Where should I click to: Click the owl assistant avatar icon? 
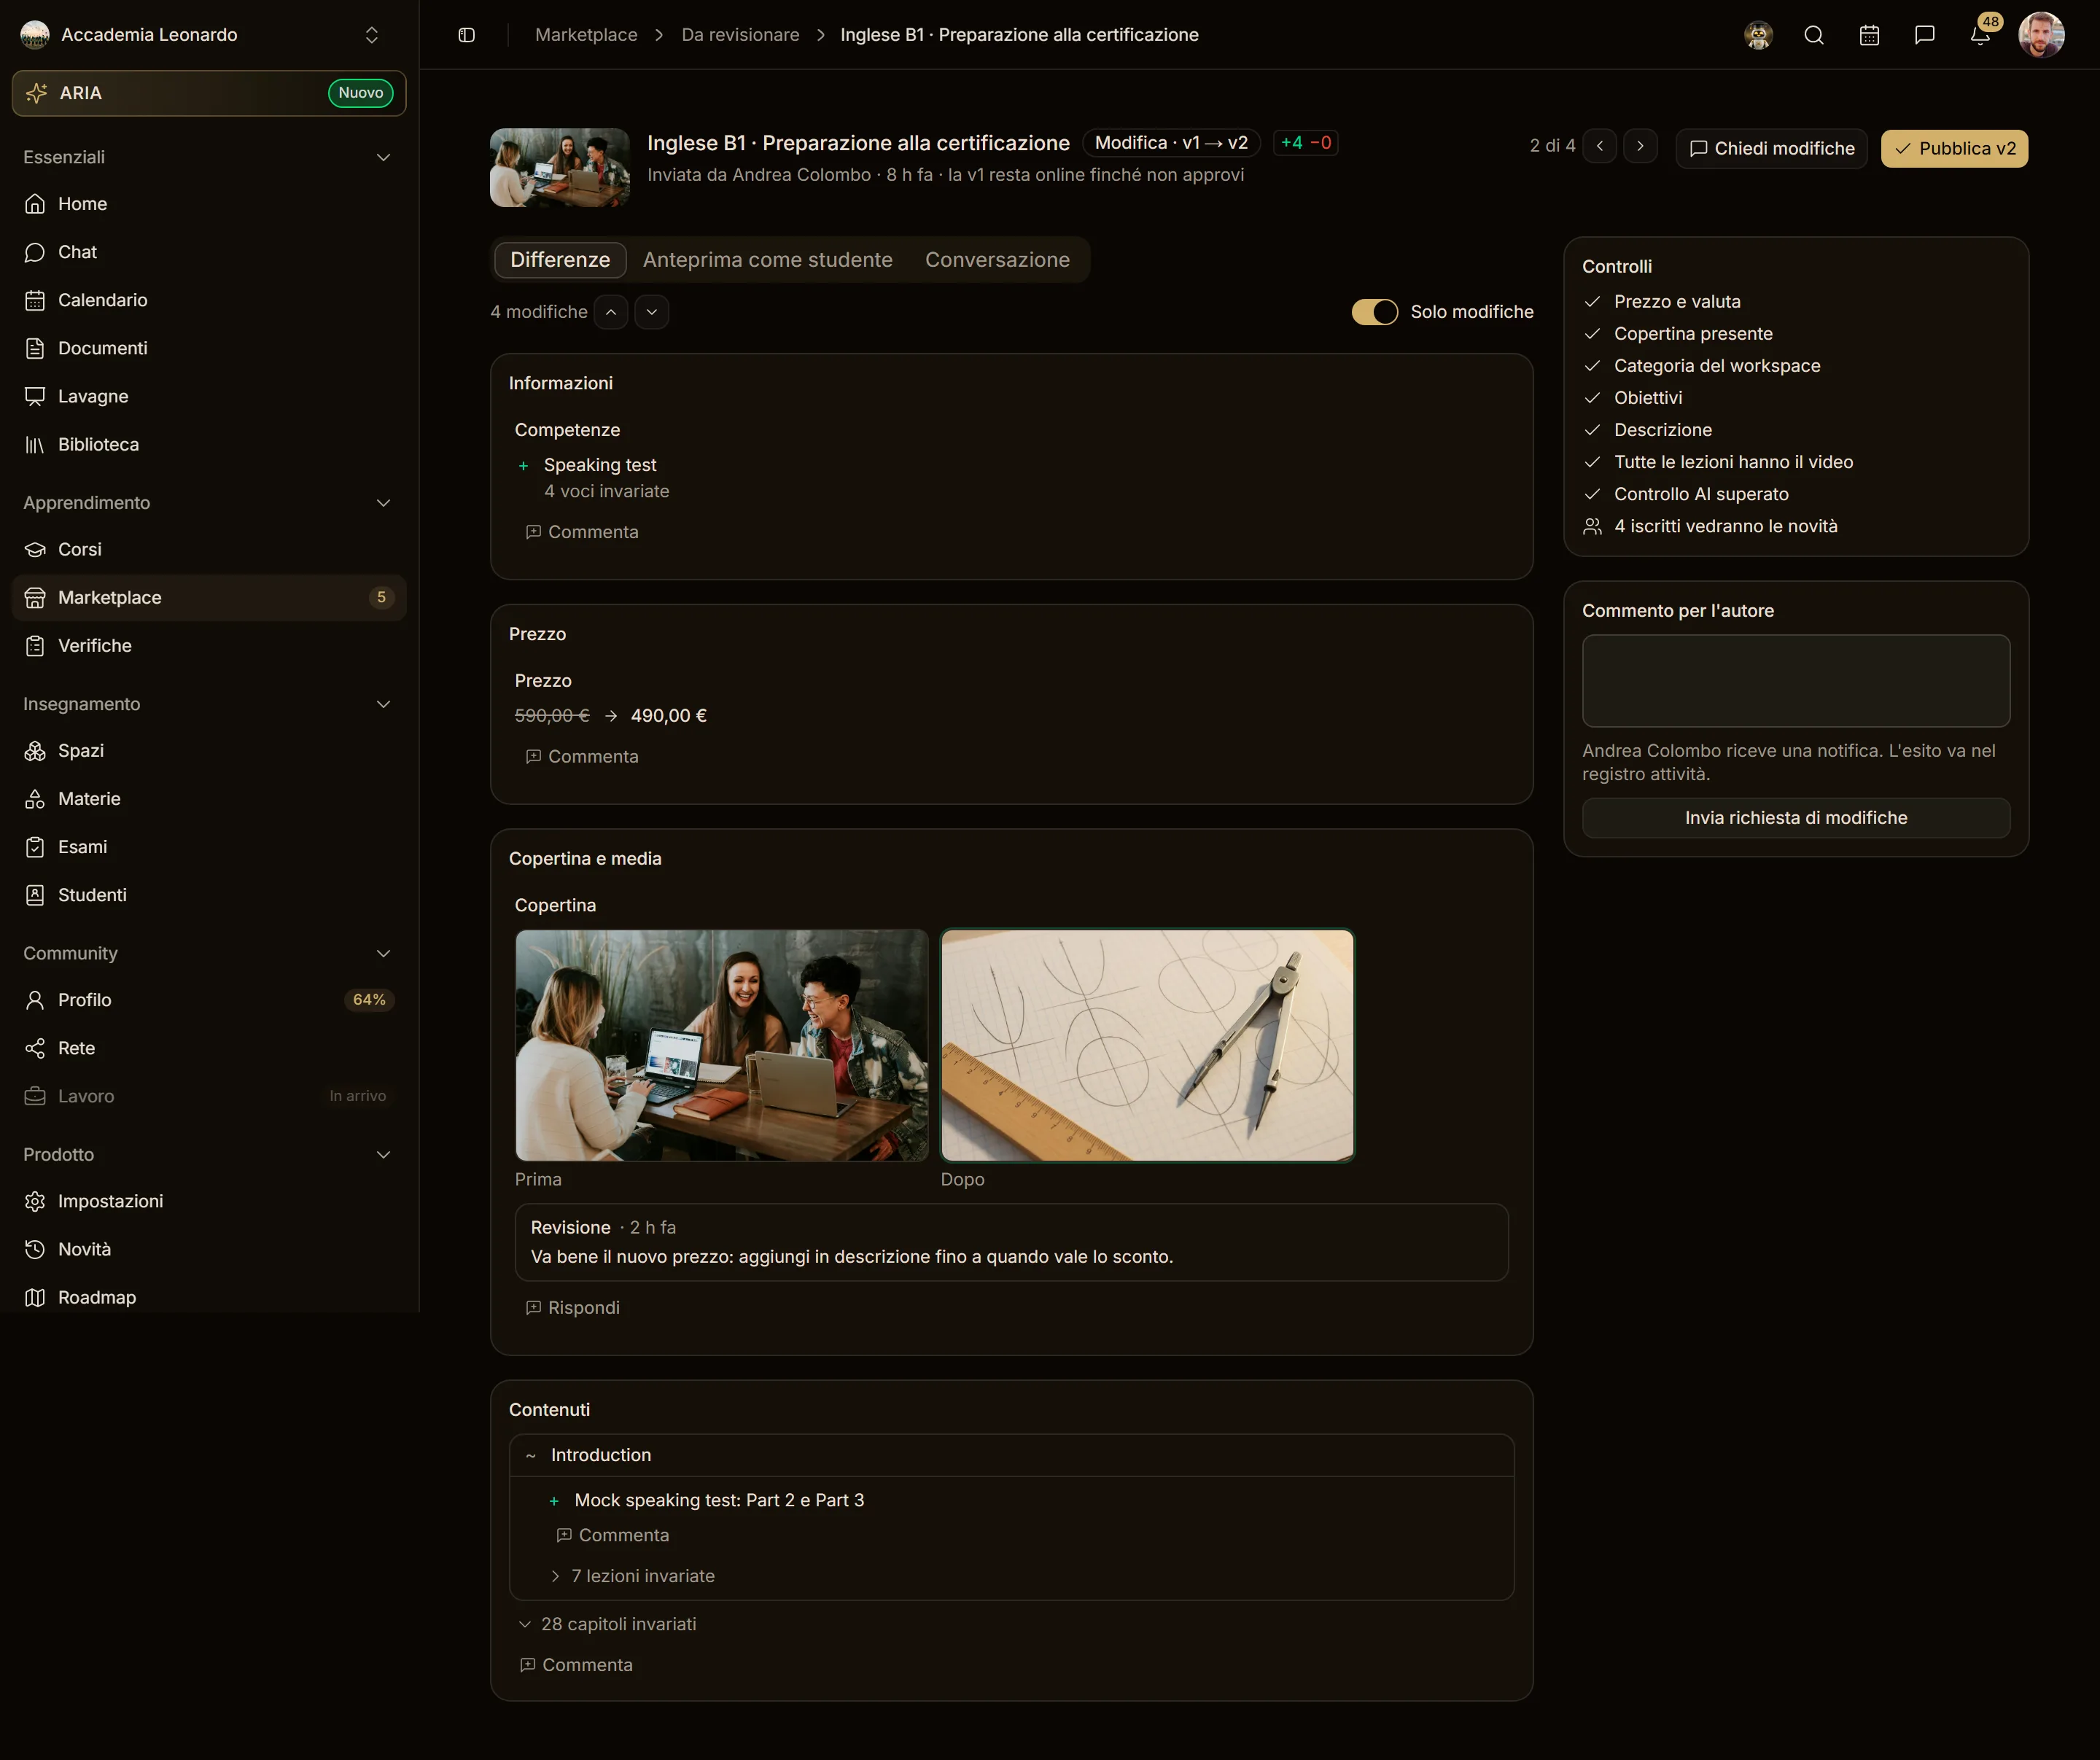click(1758, 35)
